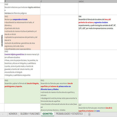Viewport: 117px width, 117px height.
Task: Add a new sheet with the plus icon
Action: tap(89, 114)
